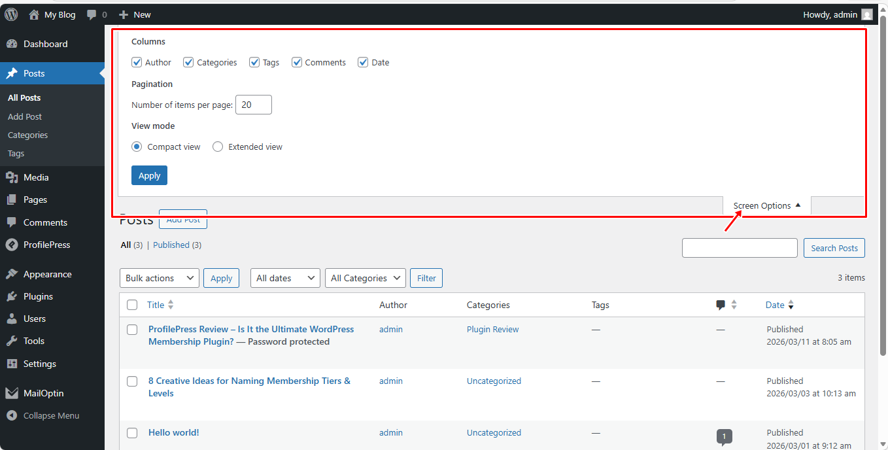This screenshot has width=888, height=450.
Task: Open Plugins via its plug icon
Action: [12, 296]
